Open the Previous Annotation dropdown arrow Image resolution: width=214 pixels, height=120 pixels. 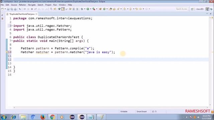click(134, 9)
